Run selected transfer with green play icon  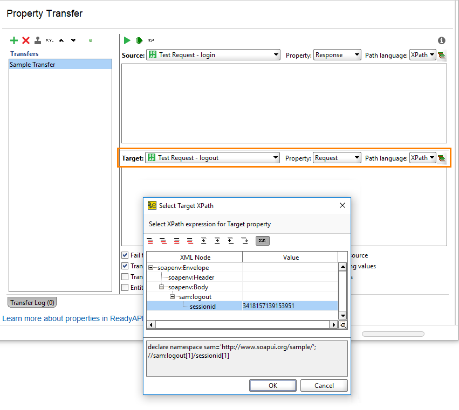click(x=127, y=40)
